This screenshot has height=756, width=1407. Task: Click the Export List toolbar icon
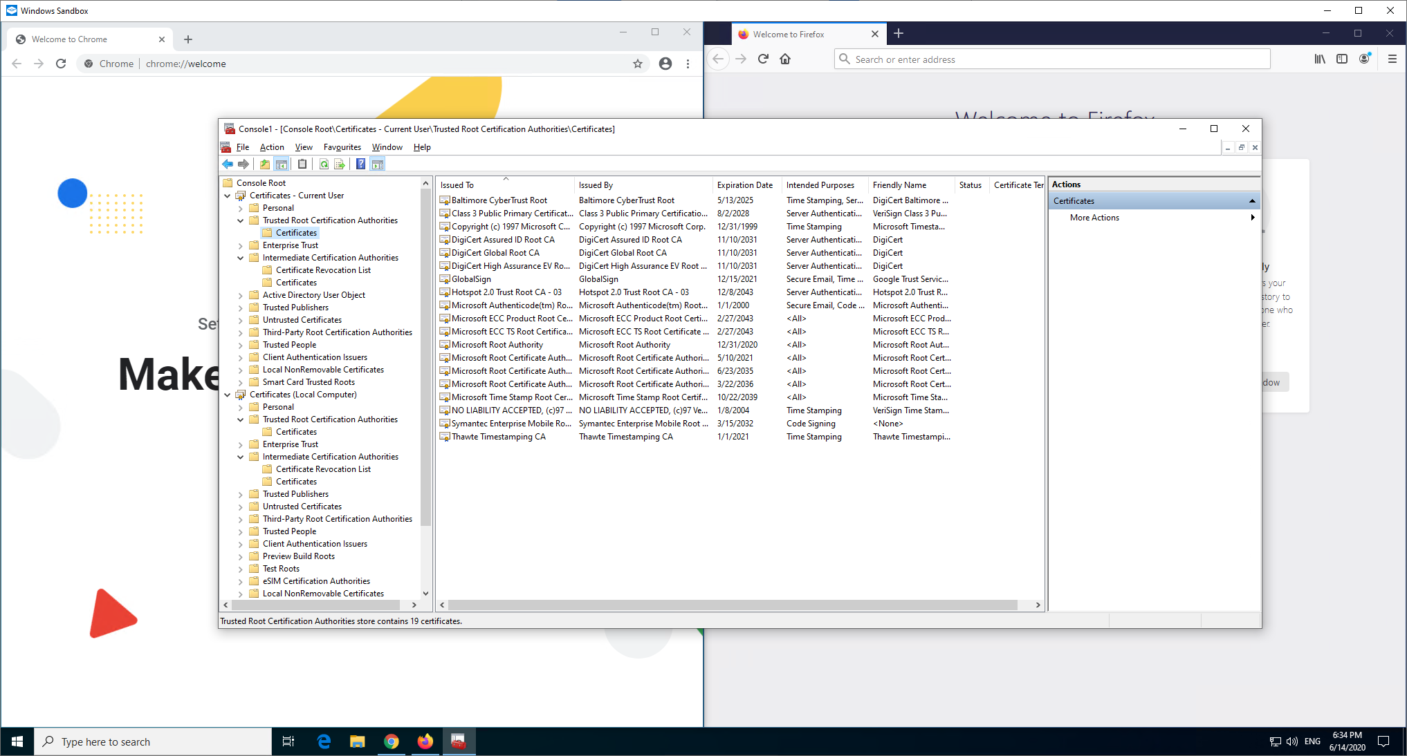point(340,164)
